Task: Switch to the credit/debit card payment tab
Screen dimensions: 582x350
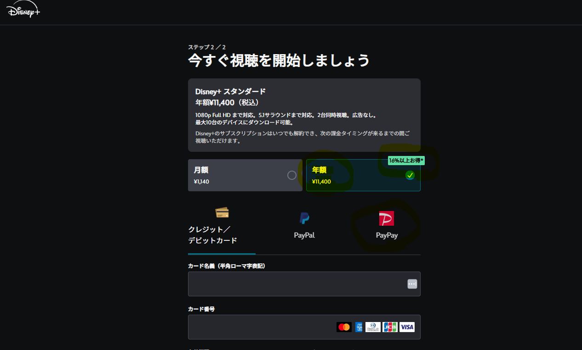Action: [222, 227]
